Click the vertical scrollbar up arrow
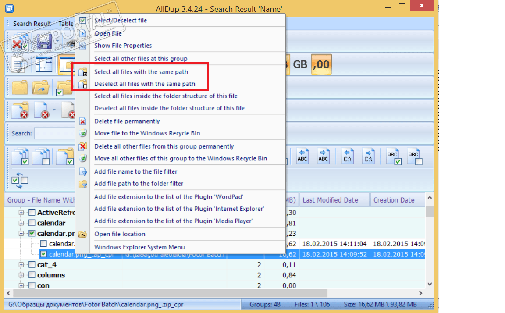505x313 pixels. [430, 198]
